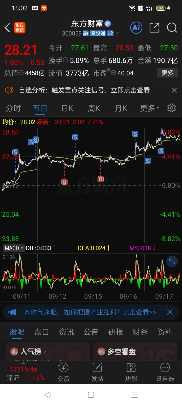This screenshot has height=406, width=182.
Task: Tap the large price 28.21
Action: tap(21, 50)
